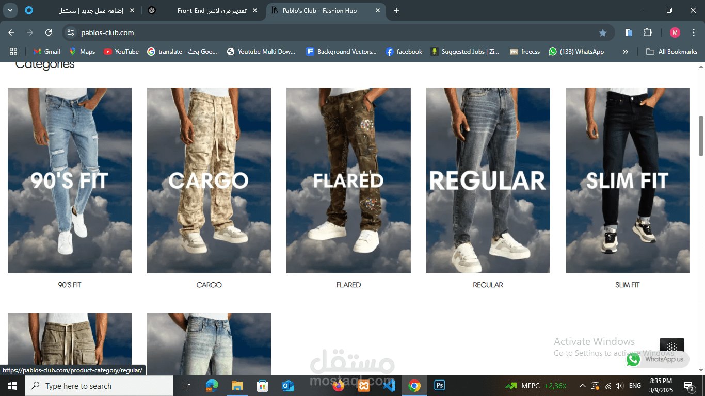Open the 90's FIT category image
Image resolution: width=705 pixels, height=396 pixels.
coord(70,180)
